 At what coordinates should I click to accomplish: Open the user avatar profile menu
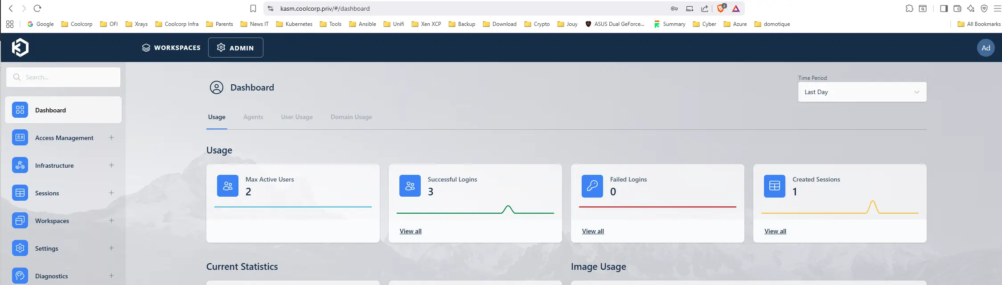pos(986,48)
